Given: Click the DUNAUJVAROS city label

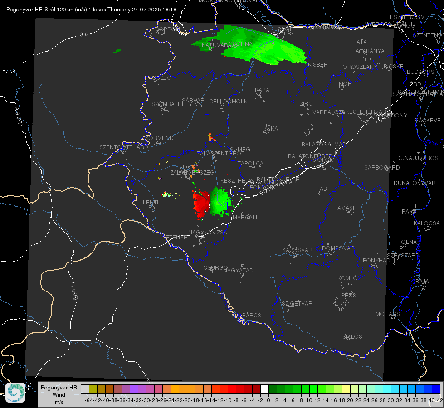Looking at the screenshot, I should 417,158.
